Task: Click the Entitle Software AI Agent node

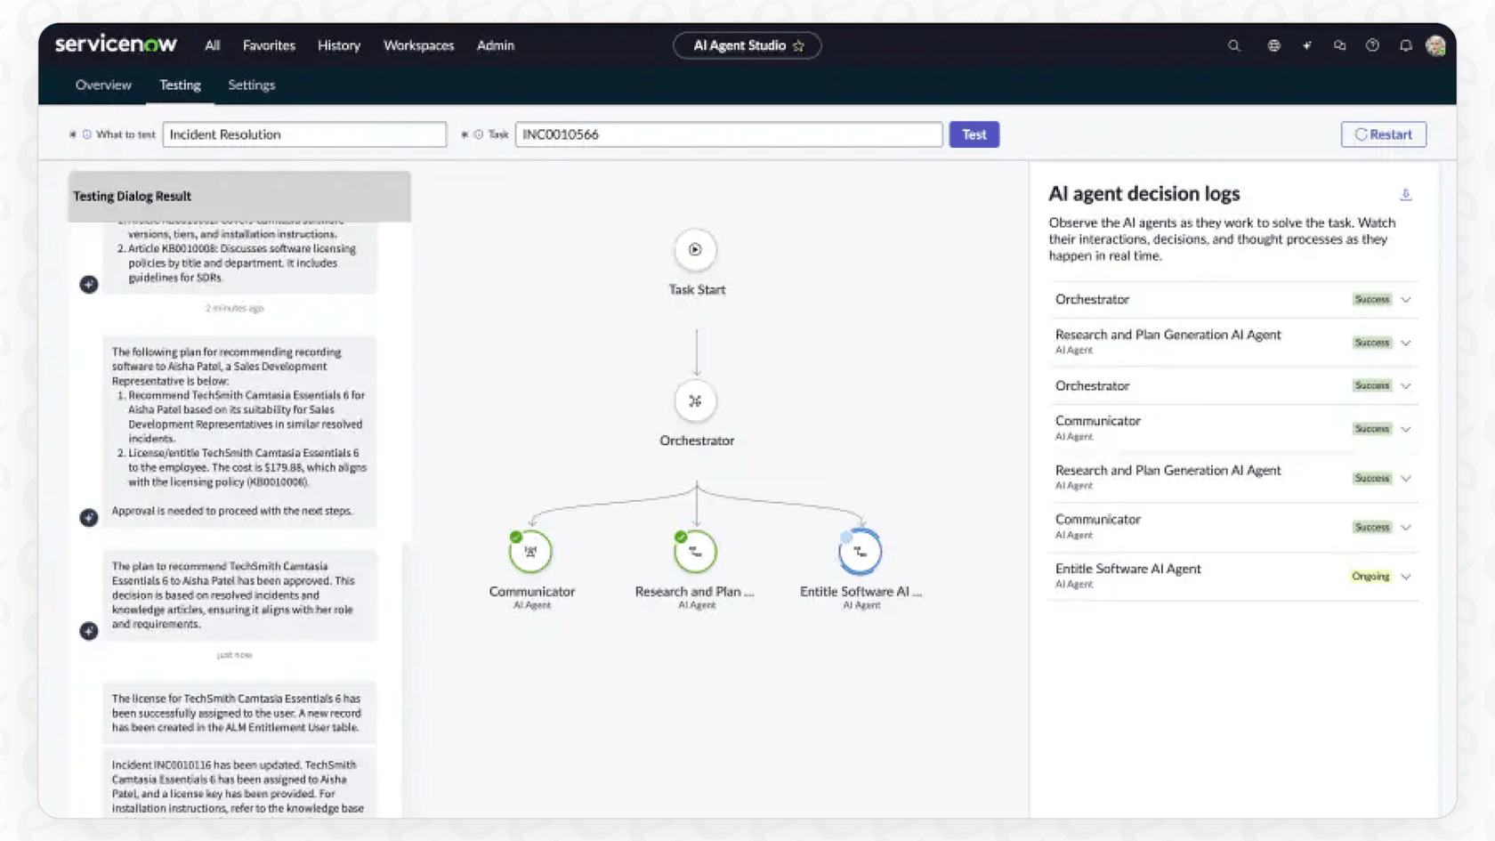Action: click(859, 552)
